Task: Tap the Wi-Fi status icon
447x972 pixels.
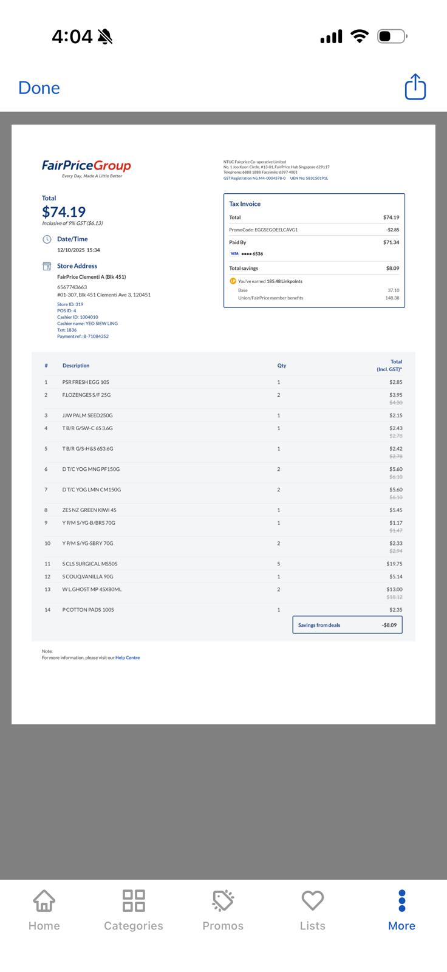Action: coord(360,36)
